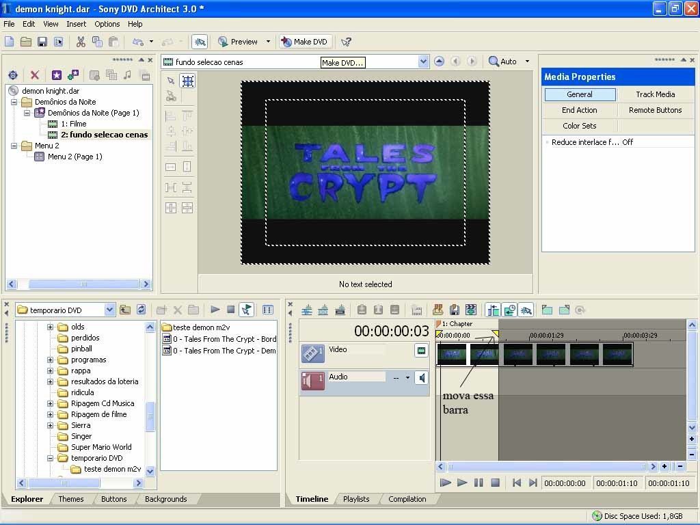Delete selected item with the red X icon
Image resolution: width=700 pixels, height=525 pixels.
coord(34,75)
